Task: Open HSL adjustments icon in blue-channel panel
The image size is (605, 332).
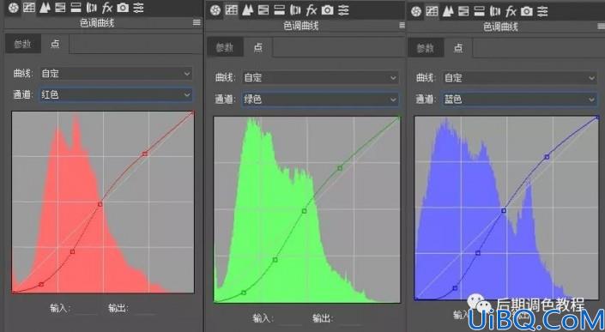Action: coord(463,11)
